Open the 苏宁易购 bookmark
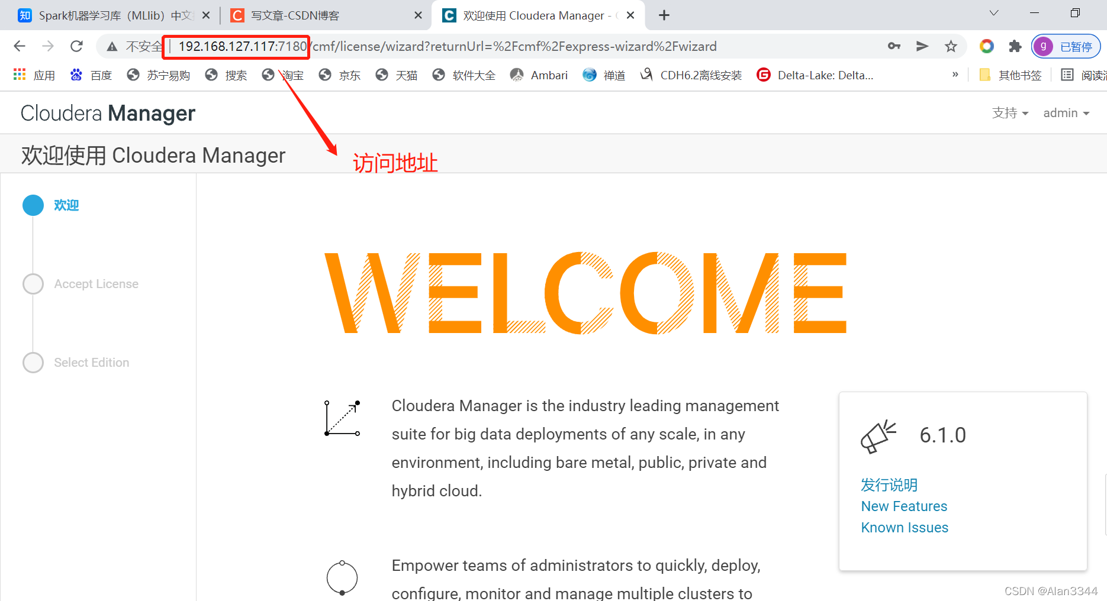The image size is (1107, 601). click(159, 75)
